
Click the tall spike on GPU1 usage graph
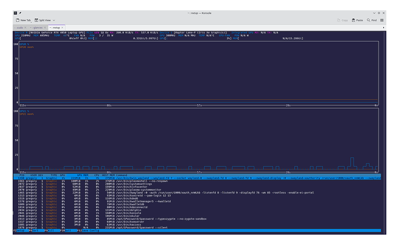[352, 163]
